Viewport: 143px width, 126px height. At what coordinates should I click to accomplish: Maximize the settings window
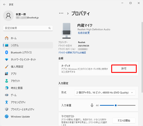point(130,3)
